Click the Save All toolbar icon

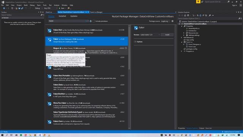(22, 8)
